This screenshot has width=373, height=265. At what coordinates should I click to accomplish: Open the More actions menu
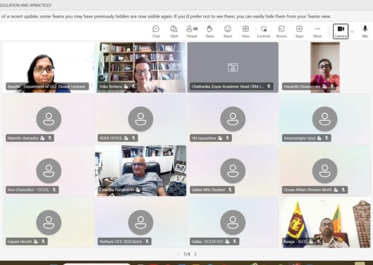(x=317, y=31)
